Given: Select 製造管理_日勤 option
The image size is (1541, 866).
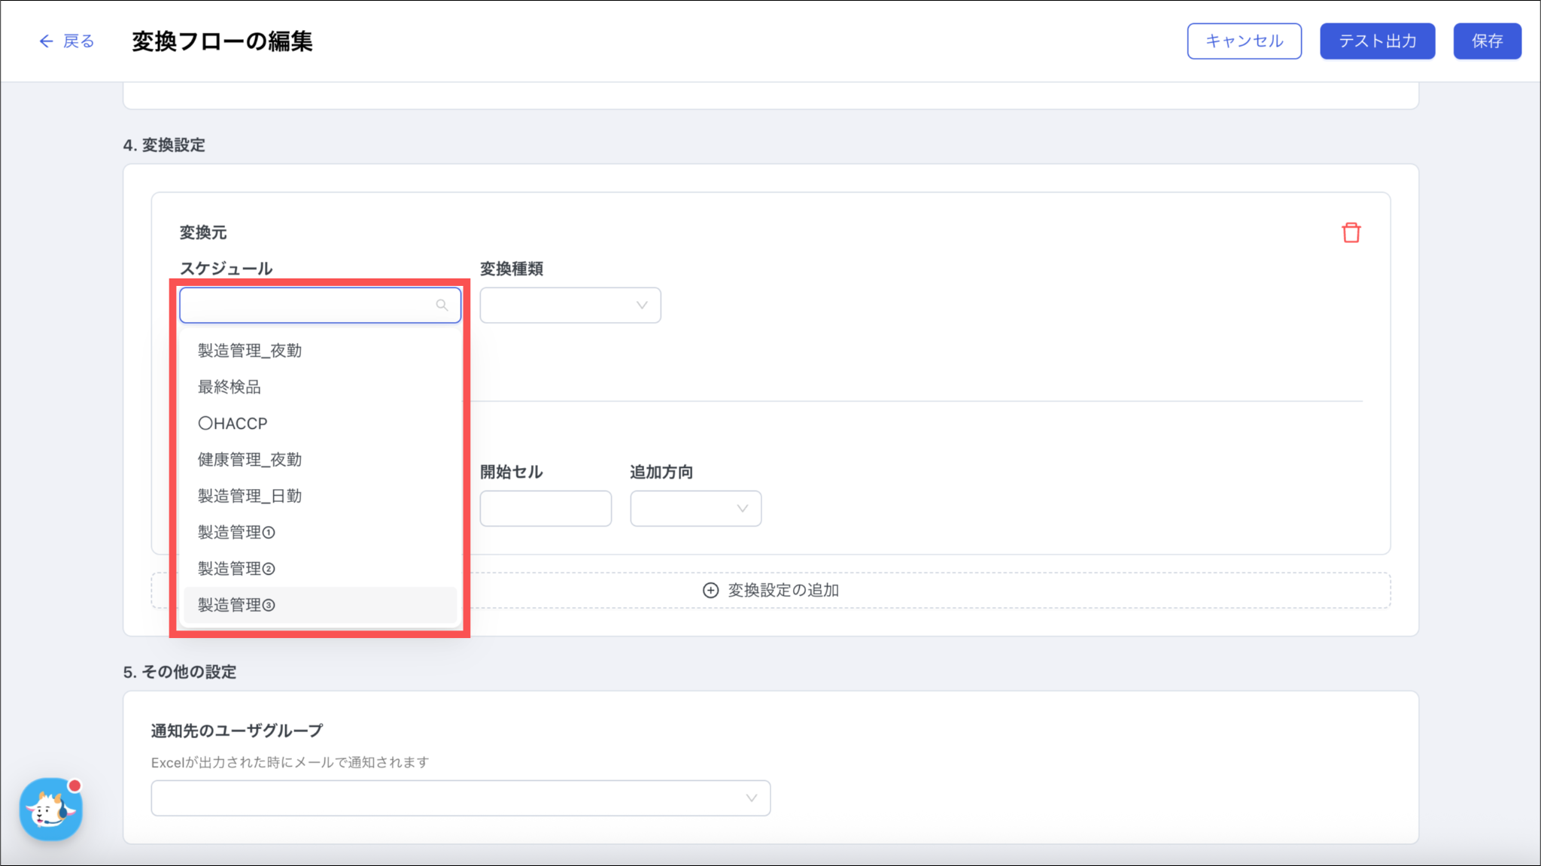Looking at the screenshot, I should click(x=250, y=496).
